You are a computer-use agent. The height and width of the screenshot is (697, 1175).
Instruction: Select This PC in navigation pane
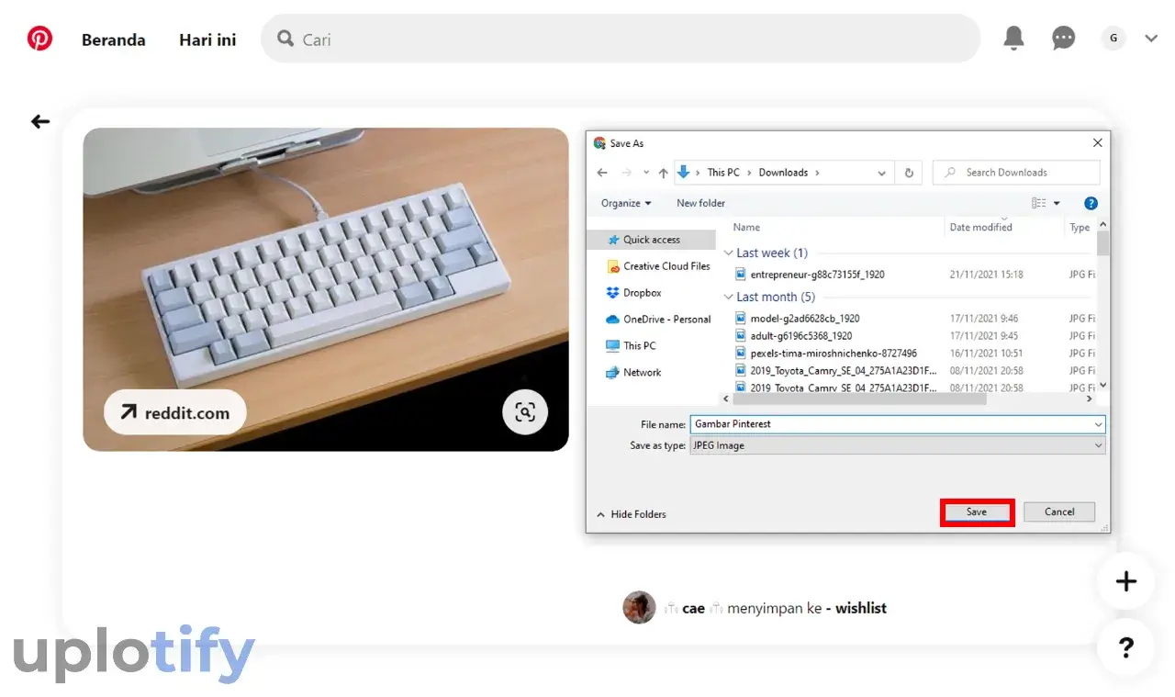click(x=631, y=346)
